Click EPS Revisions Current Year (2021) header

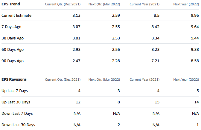144,79
